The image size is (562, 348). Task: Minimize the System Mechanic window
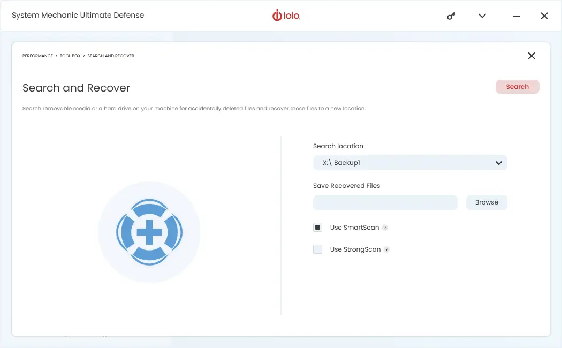515,16
